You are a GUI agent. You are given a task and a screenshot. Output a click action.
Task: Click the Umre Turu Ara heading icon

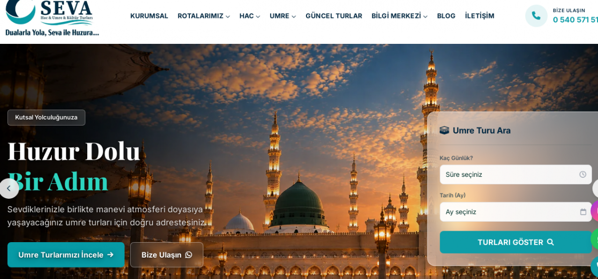coord(444,131)
